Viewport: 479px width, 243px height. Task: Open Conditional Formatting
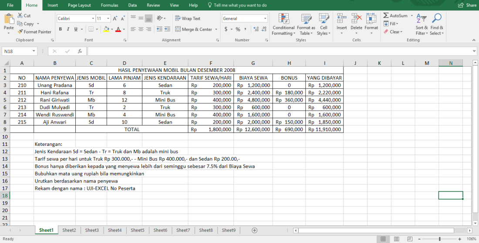(x=284, y=24)
